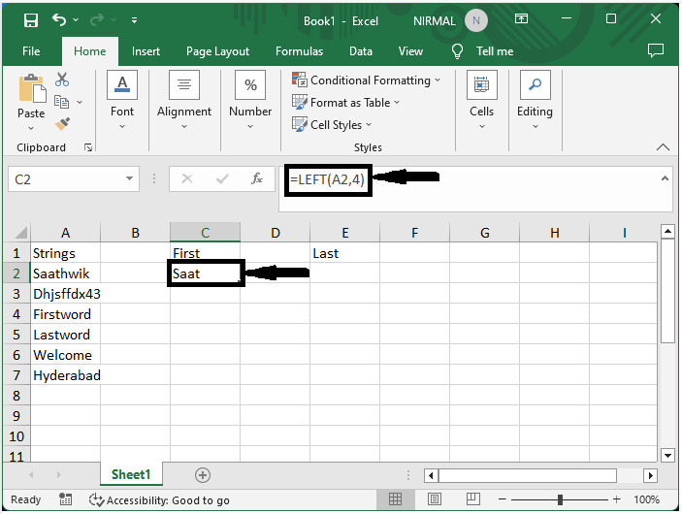Click the macro recording status icon
This screenshot has height=514, width=682.
point(65,499)
